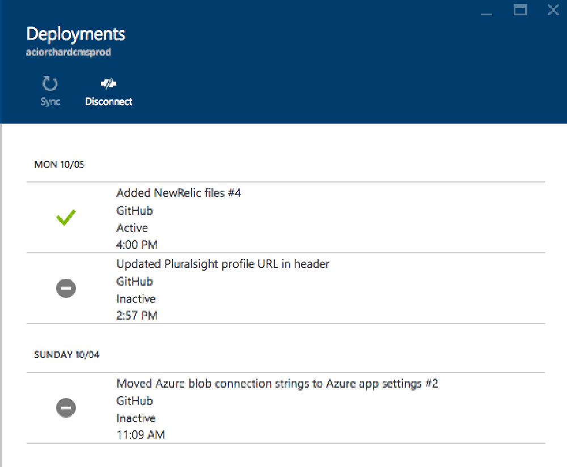Select the MON 10/05 date header

tap(60, 165)
